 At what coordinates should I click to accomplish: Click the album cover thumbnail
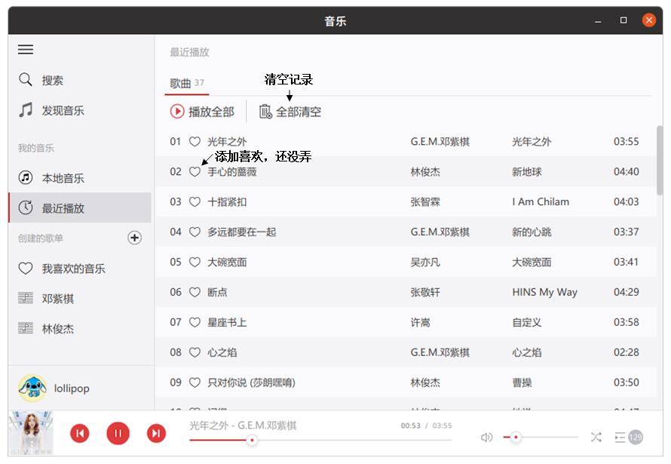coord(31,433)
